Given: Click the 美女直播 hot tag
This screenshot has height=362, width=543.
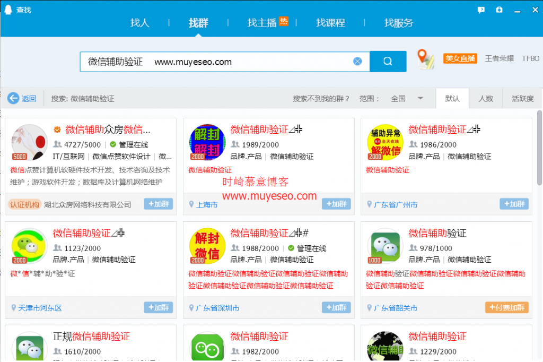Looking at the screenshot, I should 460,58.
